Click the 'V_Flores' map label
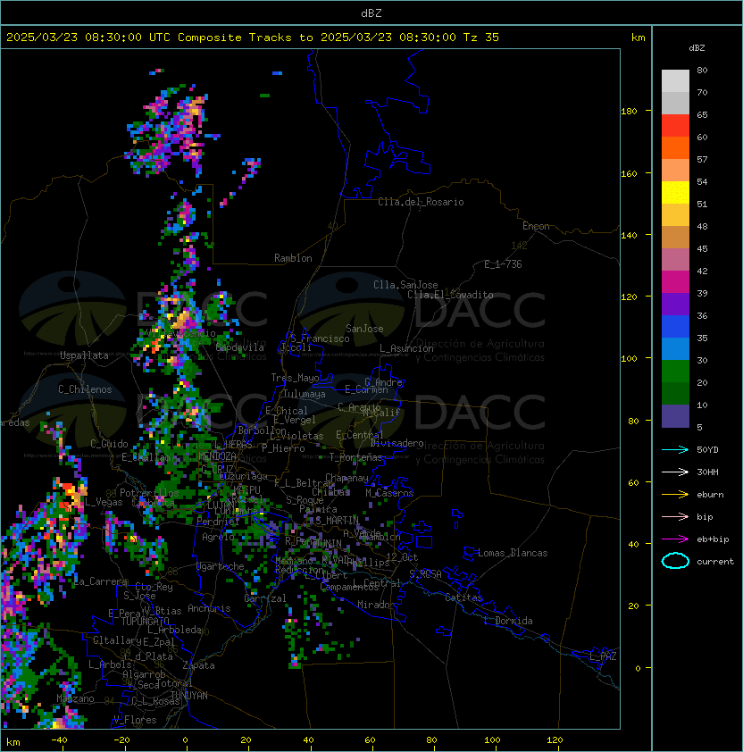 point(135,720)
